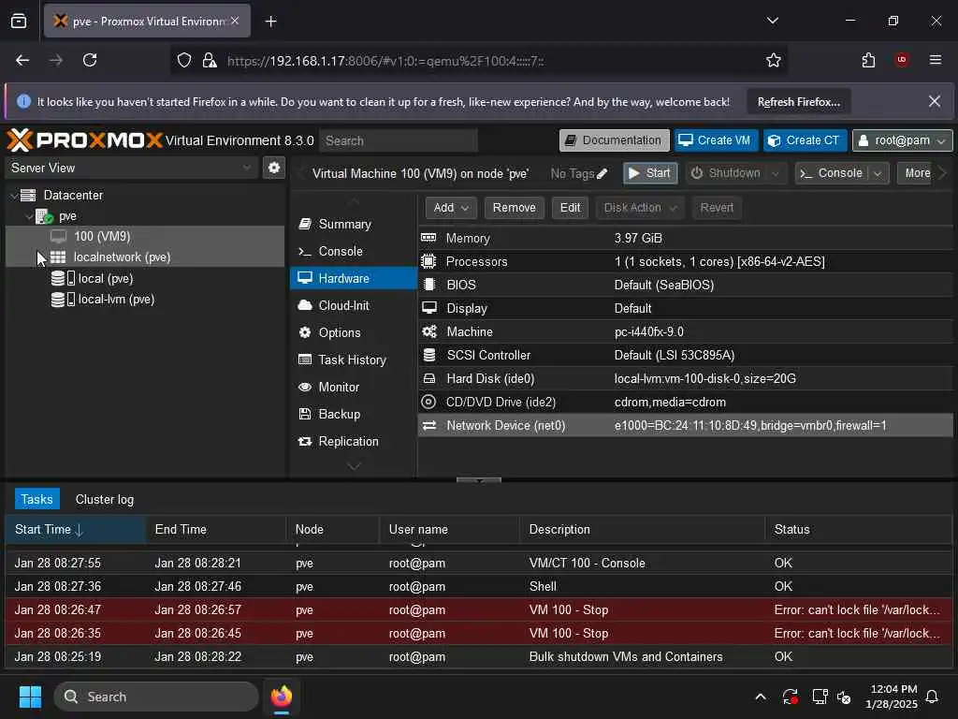Click the pve node icon

pyautogui.click(x=44, y=216)
